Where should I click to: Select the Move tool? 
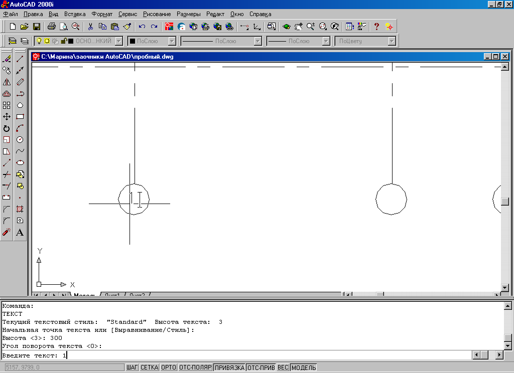pos(7,117)
